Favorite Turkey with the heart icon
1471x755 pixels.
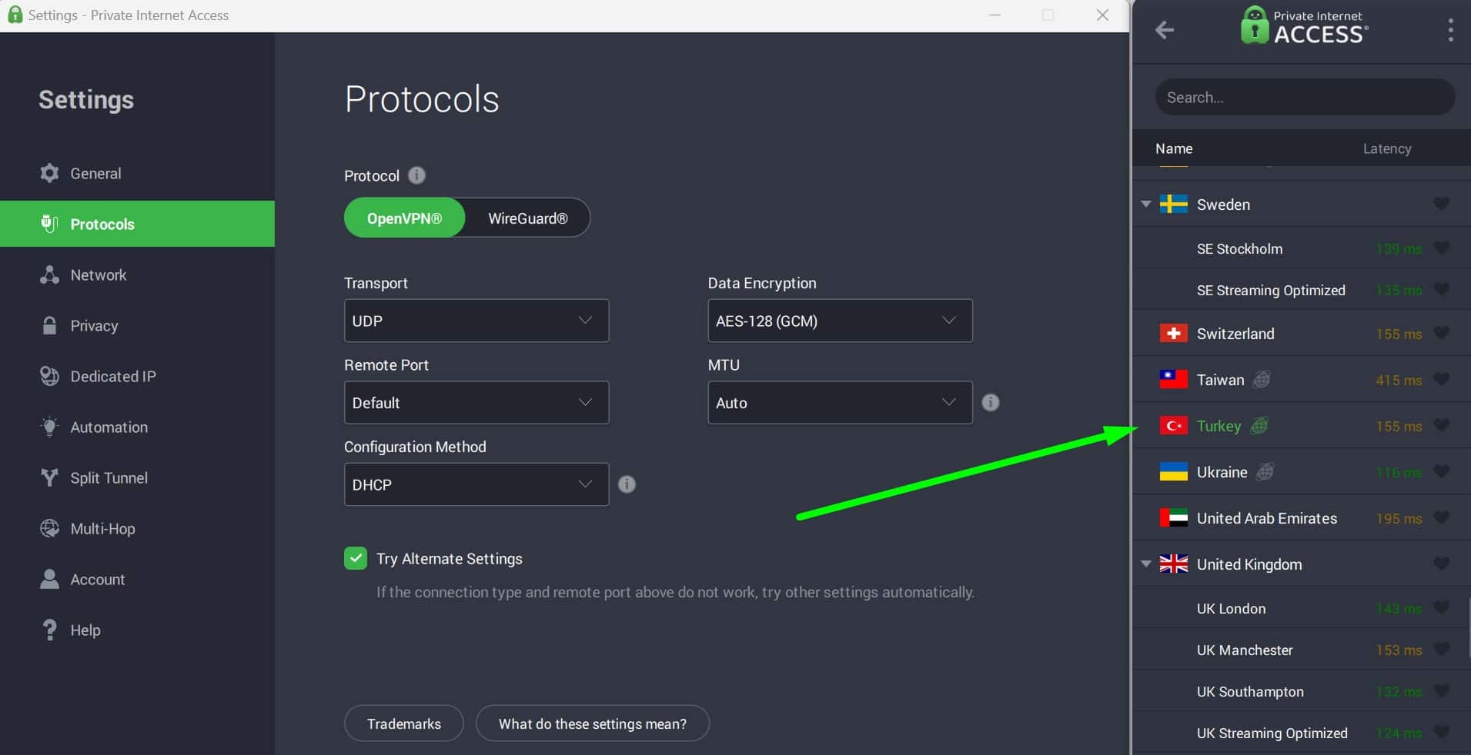[x=1442, y=425]
